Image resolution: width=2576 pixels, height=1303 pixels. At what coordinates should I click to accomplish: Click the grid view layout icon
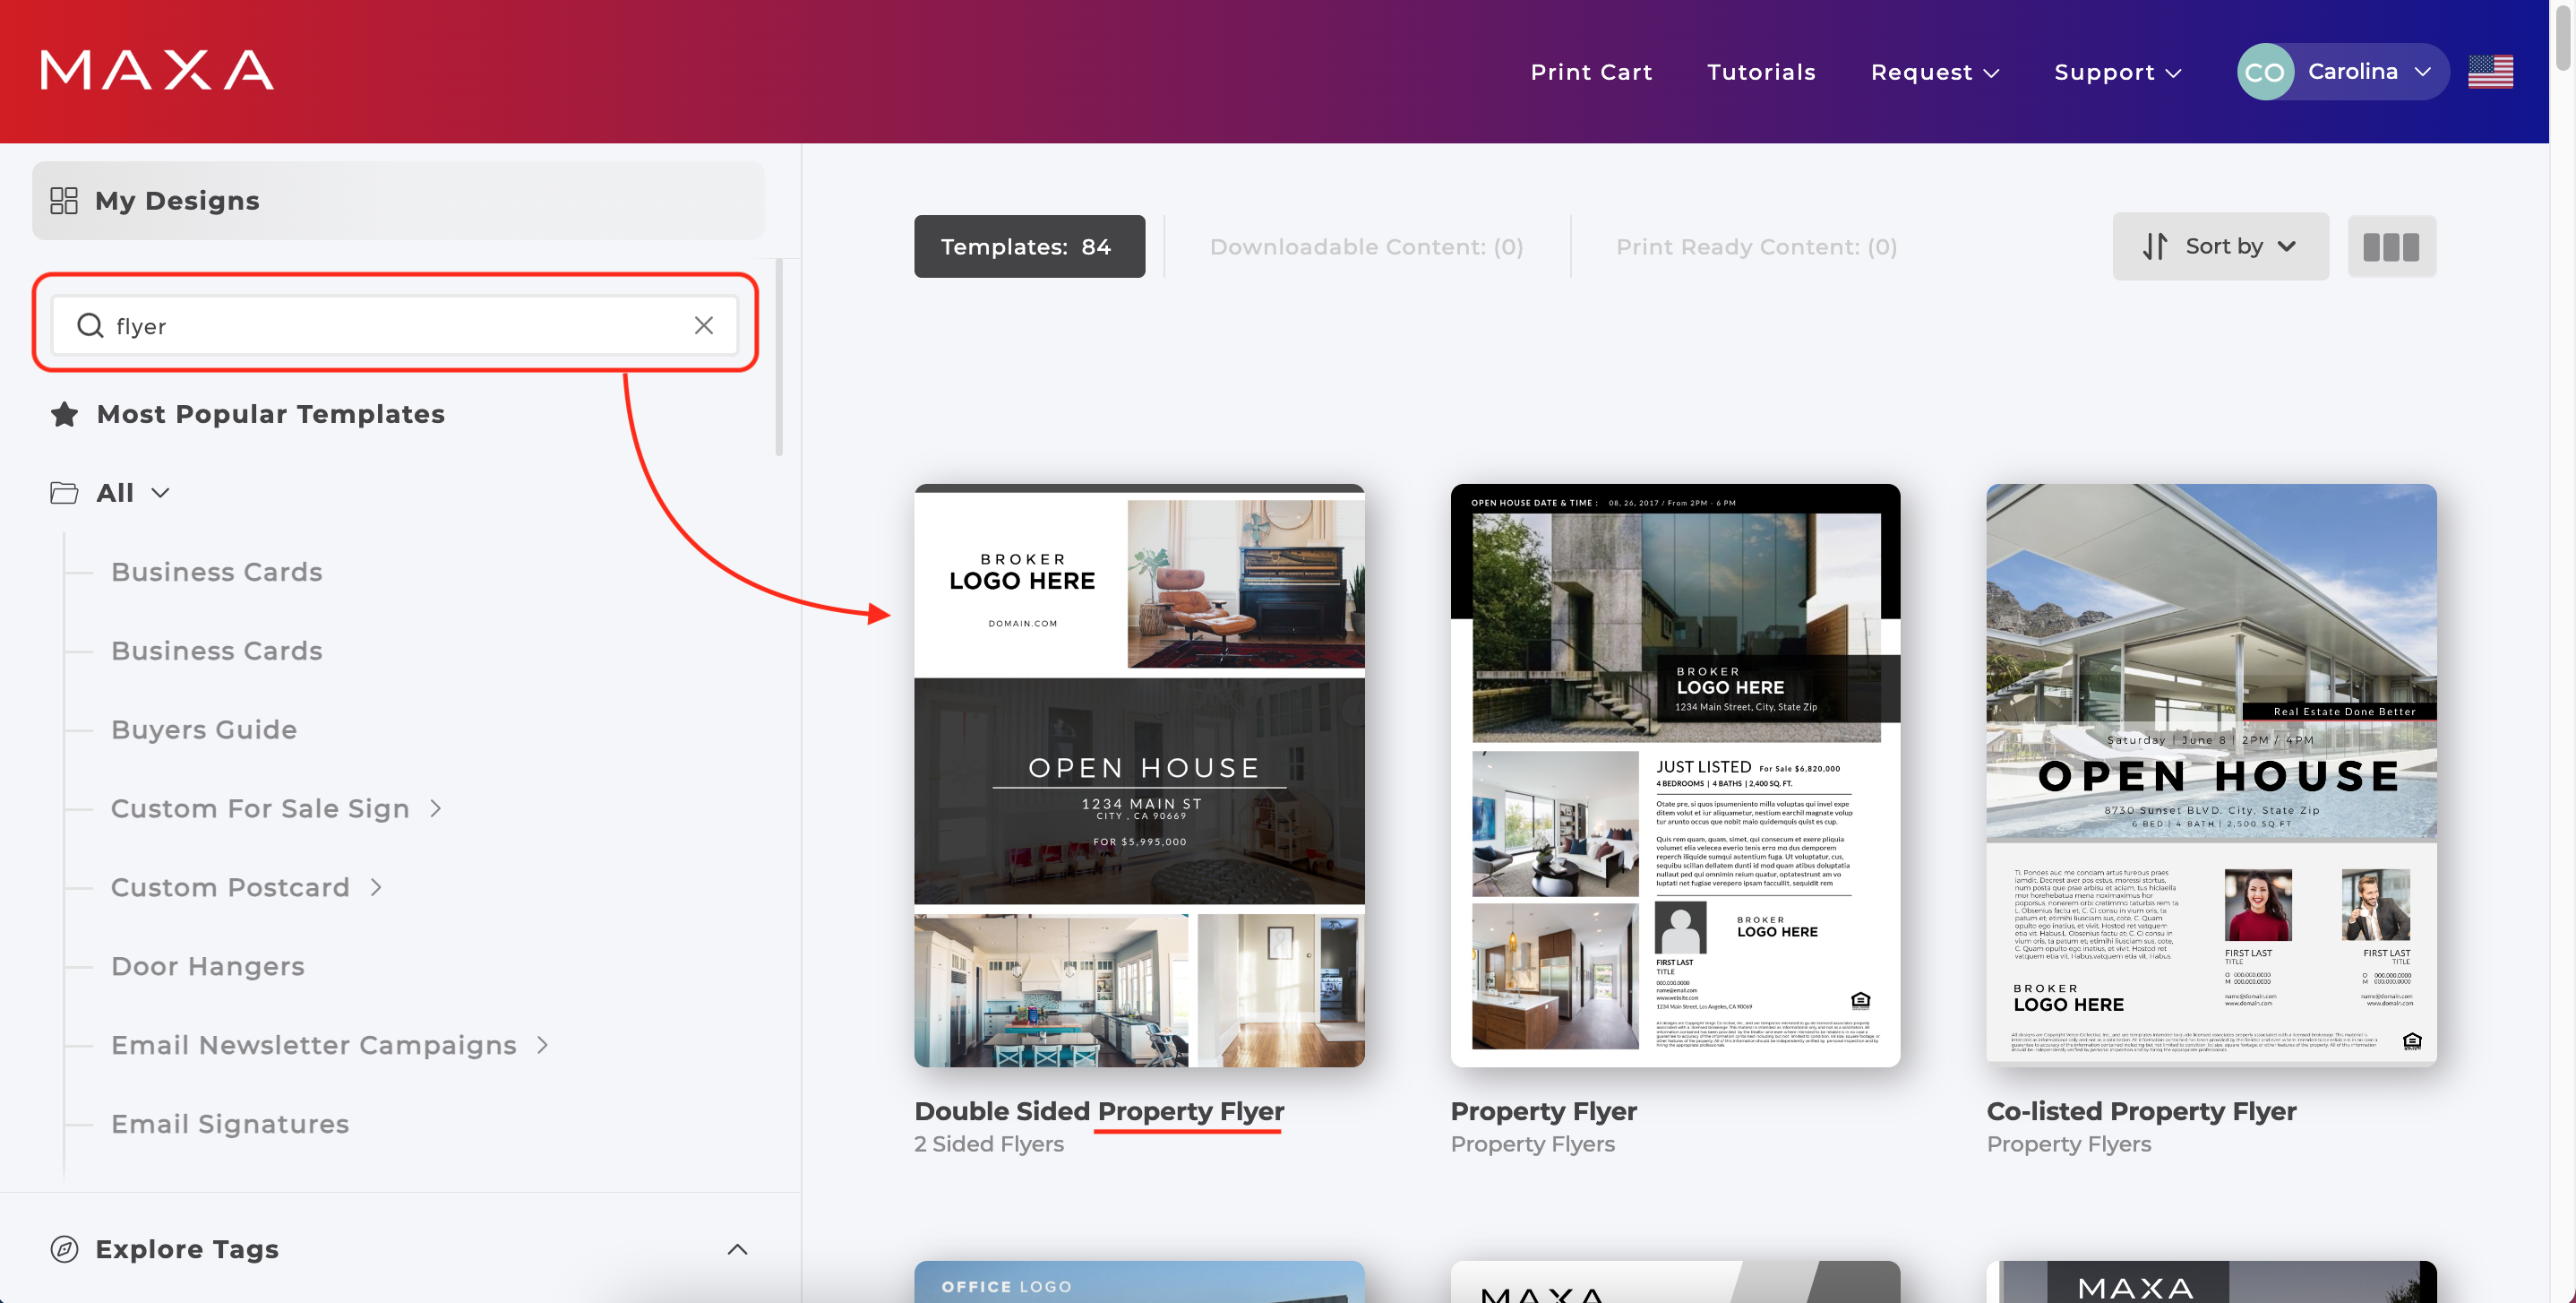[x=2391, y=246]
